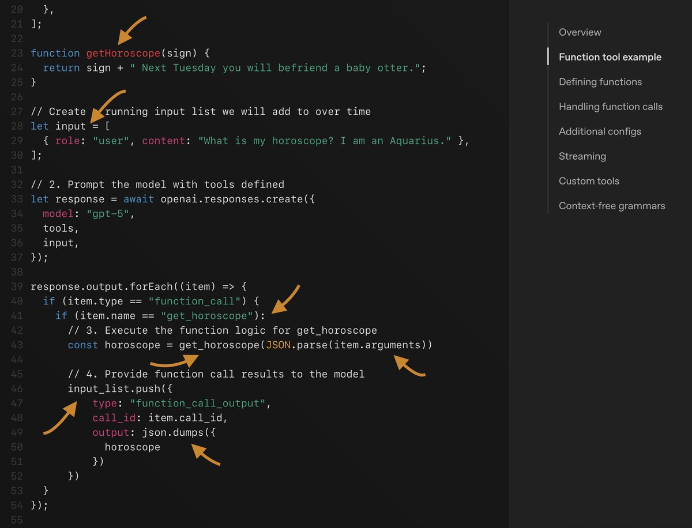Open Additional configs section
This screenshot has height=528, width=692.
(x=600, y=131)
